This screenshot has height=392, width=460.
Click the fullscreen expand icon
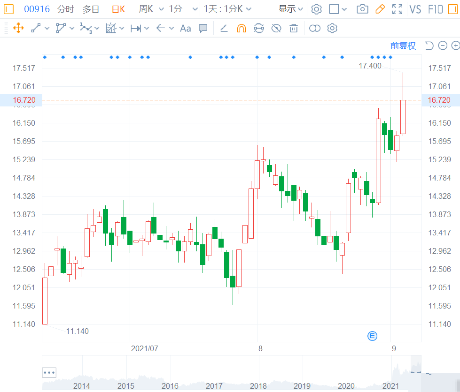[397, 9]
